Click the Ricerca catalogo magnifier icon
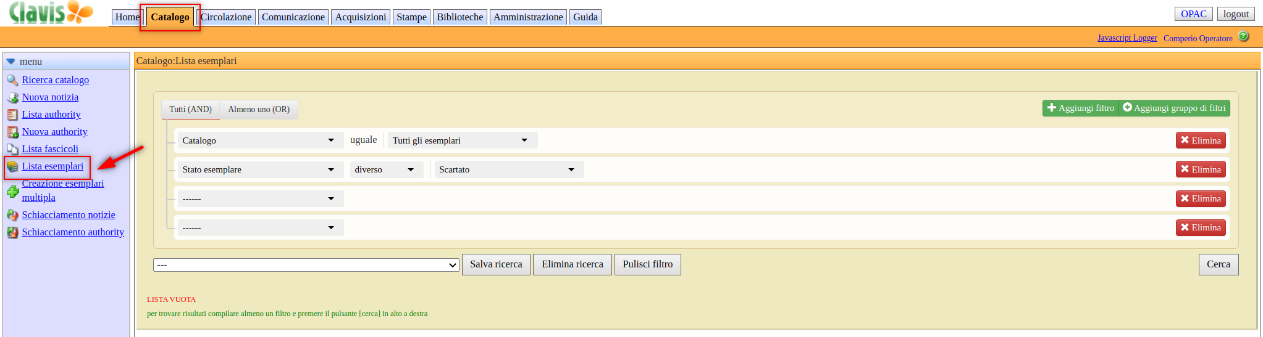Screen dimensions: 1263x337 [x=12, y=80]
